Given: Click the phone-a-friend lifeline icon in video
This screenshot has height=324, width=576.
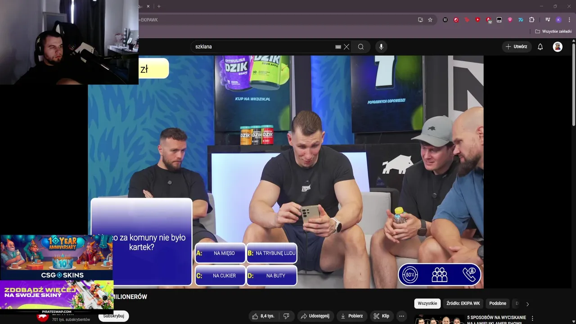Looking at the screenshot, I should (469, 274).
